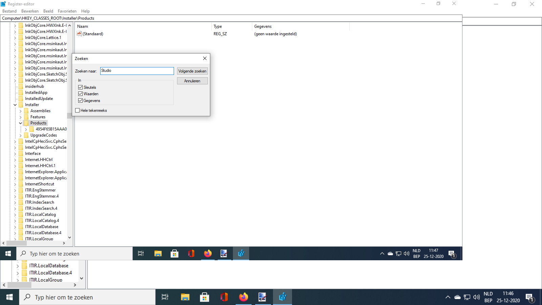The height and width of the screenshot is (305, 542).
Task: Click Task View icon on bottom taskbar
Action: tap(165, 297)
